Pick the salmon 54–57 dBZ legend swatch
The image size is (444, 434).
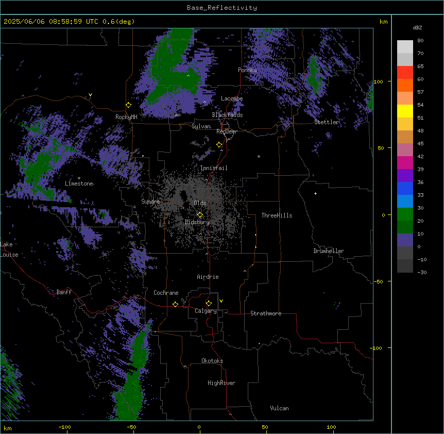click(405, 98)
